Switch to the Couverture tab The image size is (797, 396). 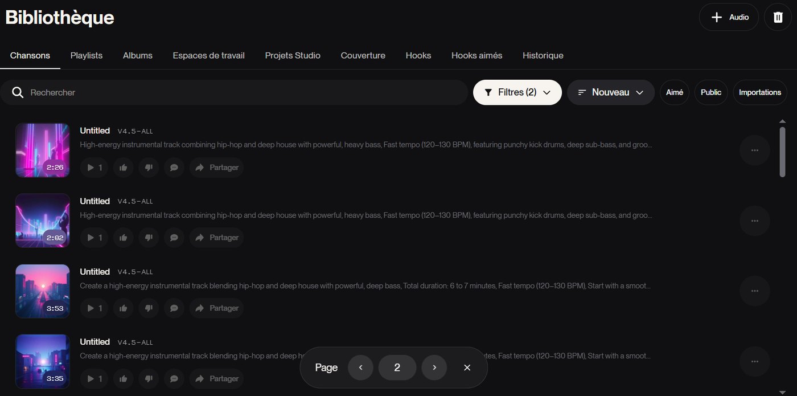click(x=363, y=55)
